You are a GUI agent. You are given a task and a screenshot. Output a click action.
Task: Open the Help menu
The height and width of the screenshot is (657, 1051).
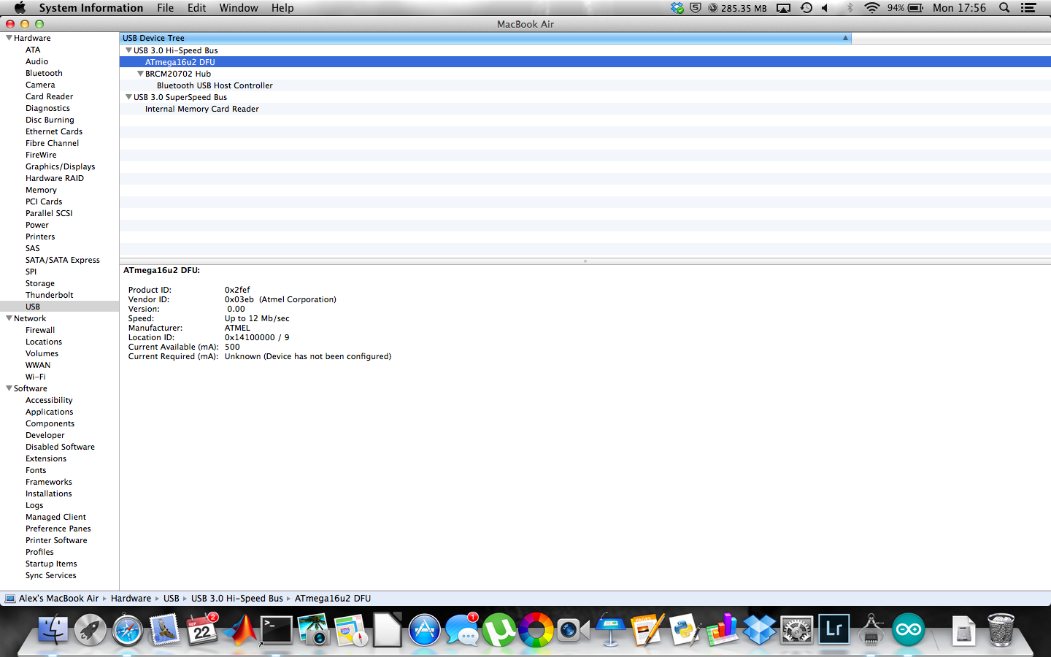(x=282, y=8)
